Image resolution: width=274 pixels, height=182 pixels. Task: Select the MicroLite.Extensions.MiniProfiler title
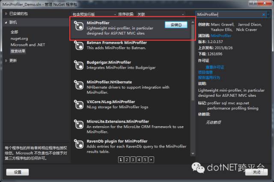[x=118, y=121]
